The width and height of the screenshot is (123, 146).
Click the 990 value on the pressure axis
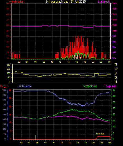tap(114, 42)
